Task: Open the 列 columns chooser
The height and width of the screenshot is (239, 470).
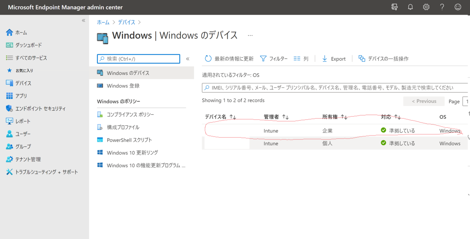Action: coord(301,59)
